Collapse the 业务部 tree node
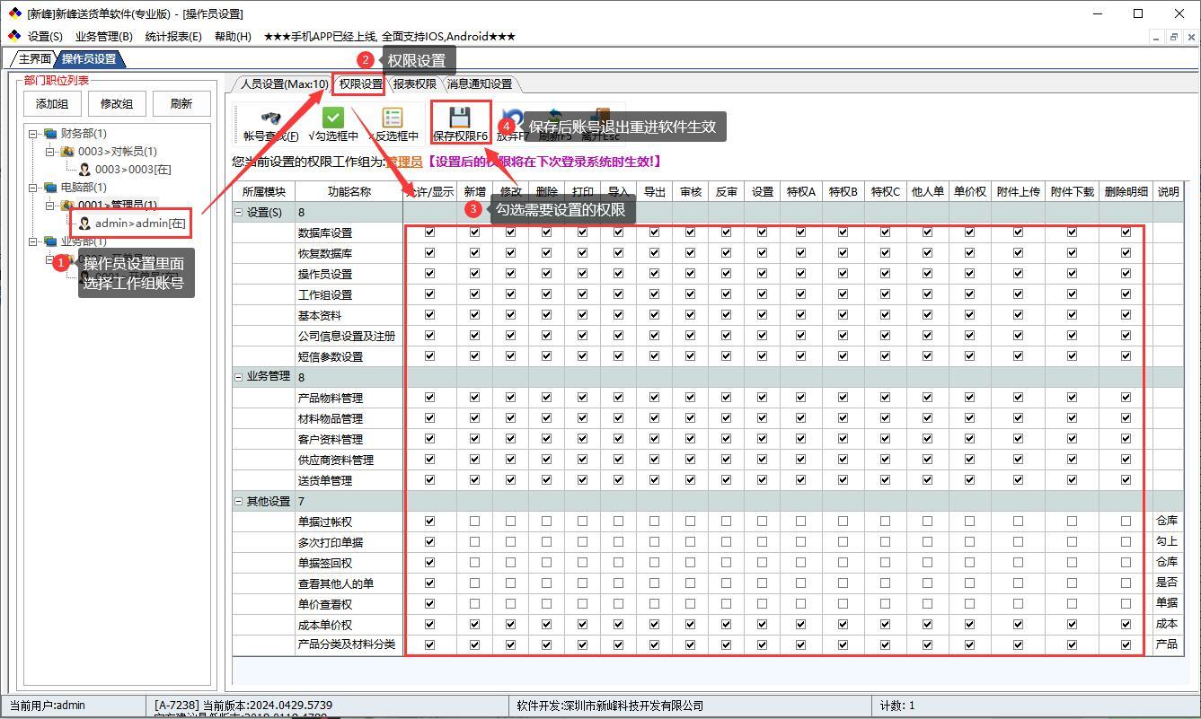Image resolution: width=1201 pixels, height=719 pixels. pos(33,241)
